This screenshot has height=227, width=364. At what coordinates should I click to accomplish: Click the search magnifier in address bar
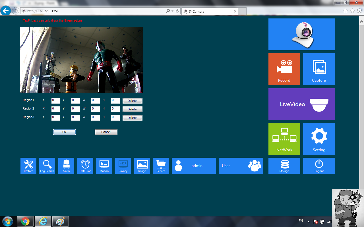point(168,11)
